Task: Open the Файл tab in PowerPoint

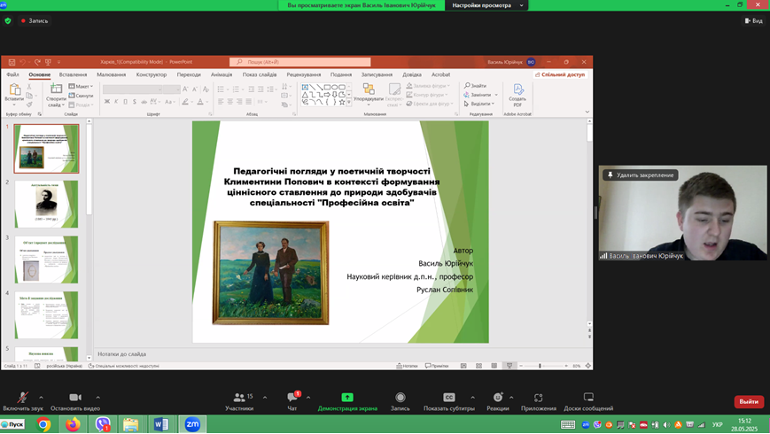Action: coord(12,74)
